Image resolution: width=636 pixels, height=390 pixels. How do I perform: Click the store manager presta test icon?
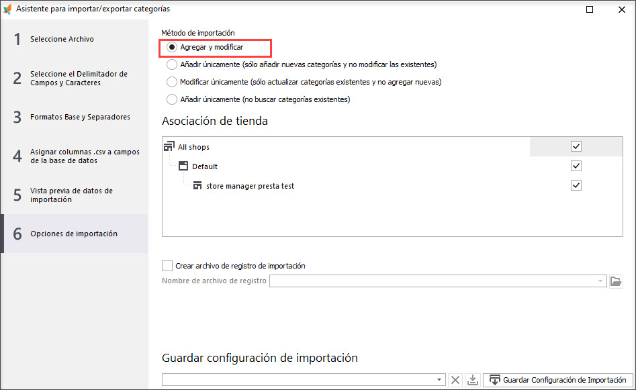pyautogui.click(x=197, y=186)
